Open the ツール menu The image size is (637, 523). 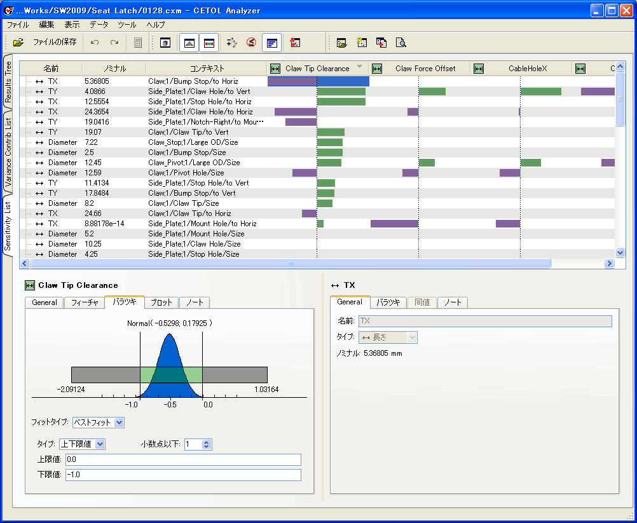127,25
